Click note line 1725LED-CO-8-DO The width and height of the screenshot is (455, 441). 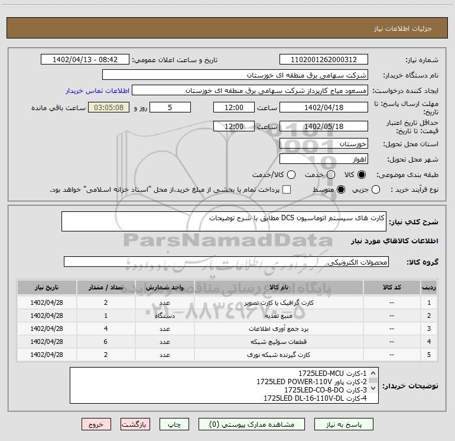pos(325,390)
